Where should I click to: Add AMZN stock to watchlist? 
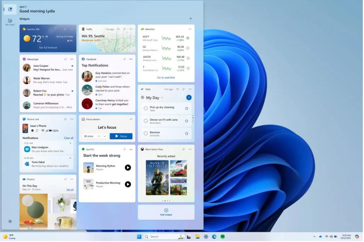tap(188, 58)
